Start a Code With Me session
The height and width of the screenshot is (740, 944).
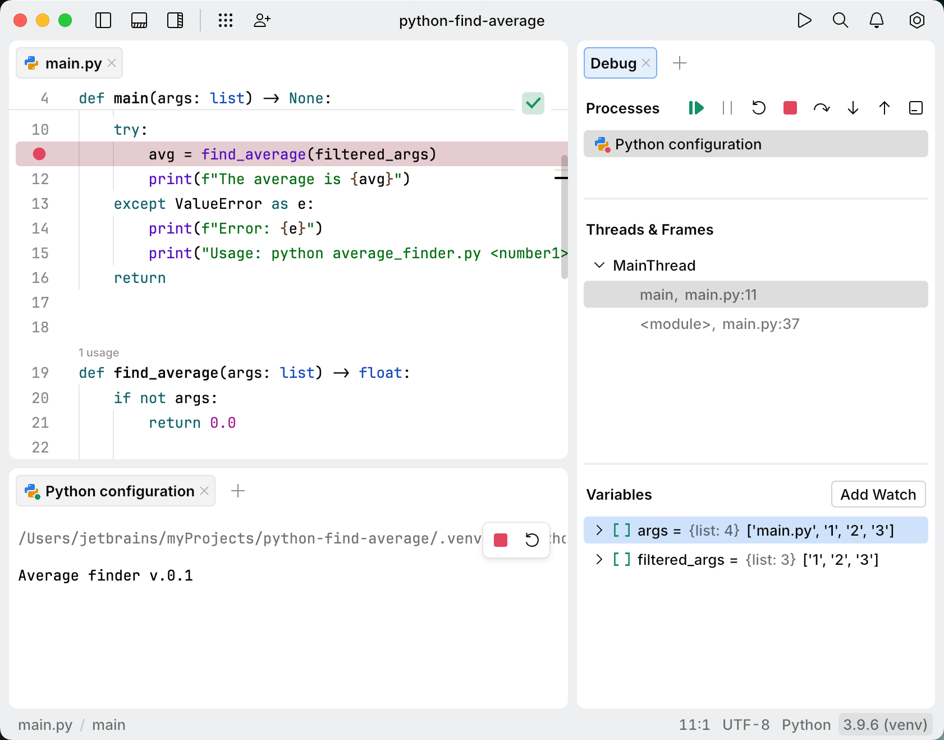coord(262,21)
